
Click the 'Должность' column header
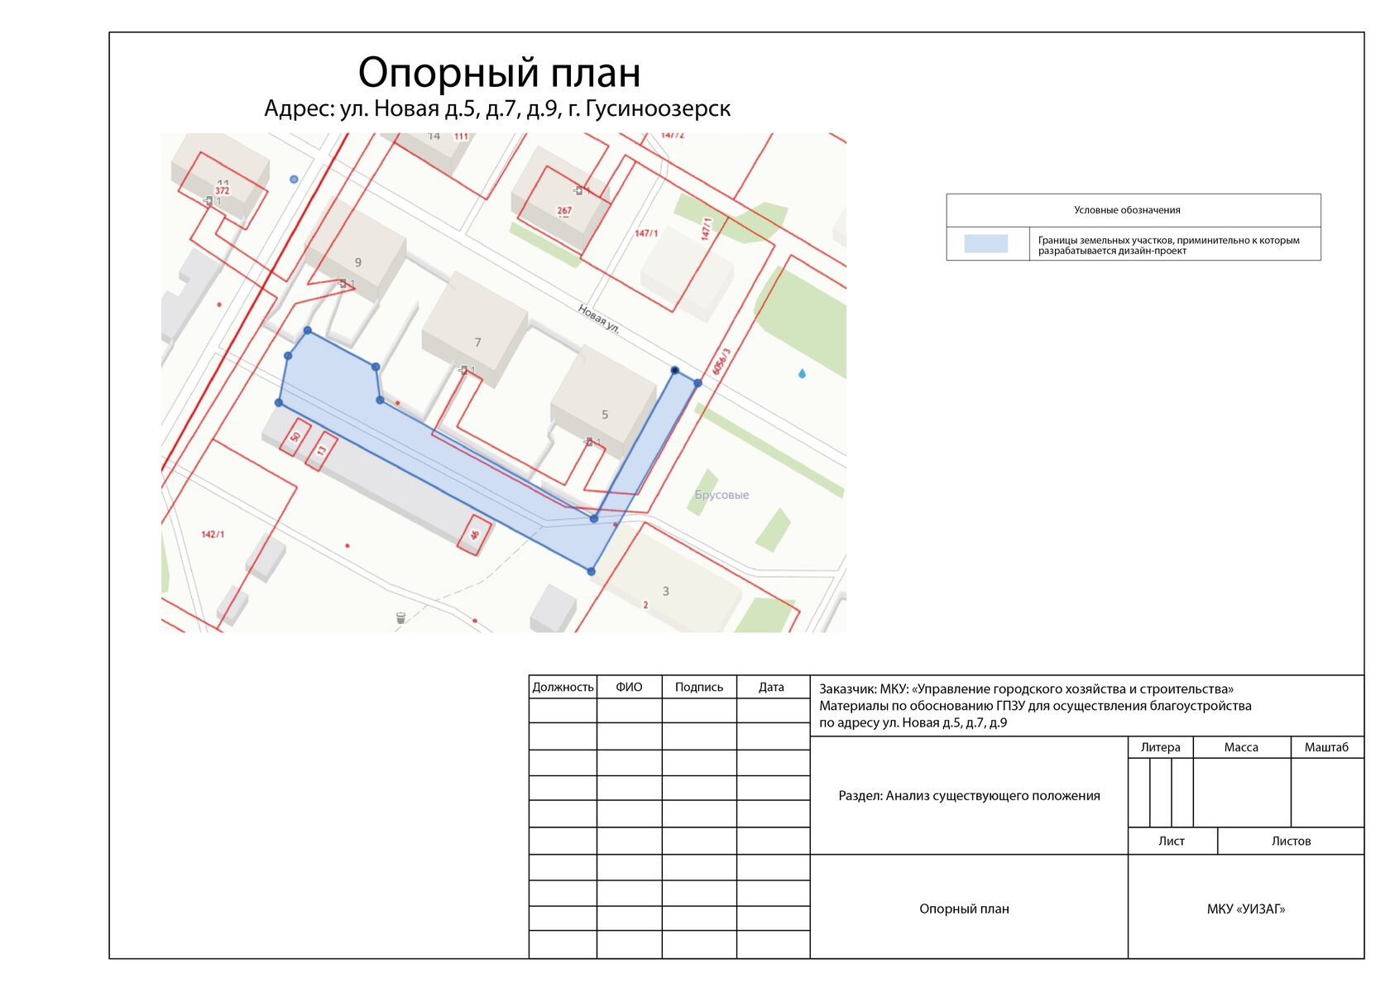pyautogui.click(x=563, y=688)
